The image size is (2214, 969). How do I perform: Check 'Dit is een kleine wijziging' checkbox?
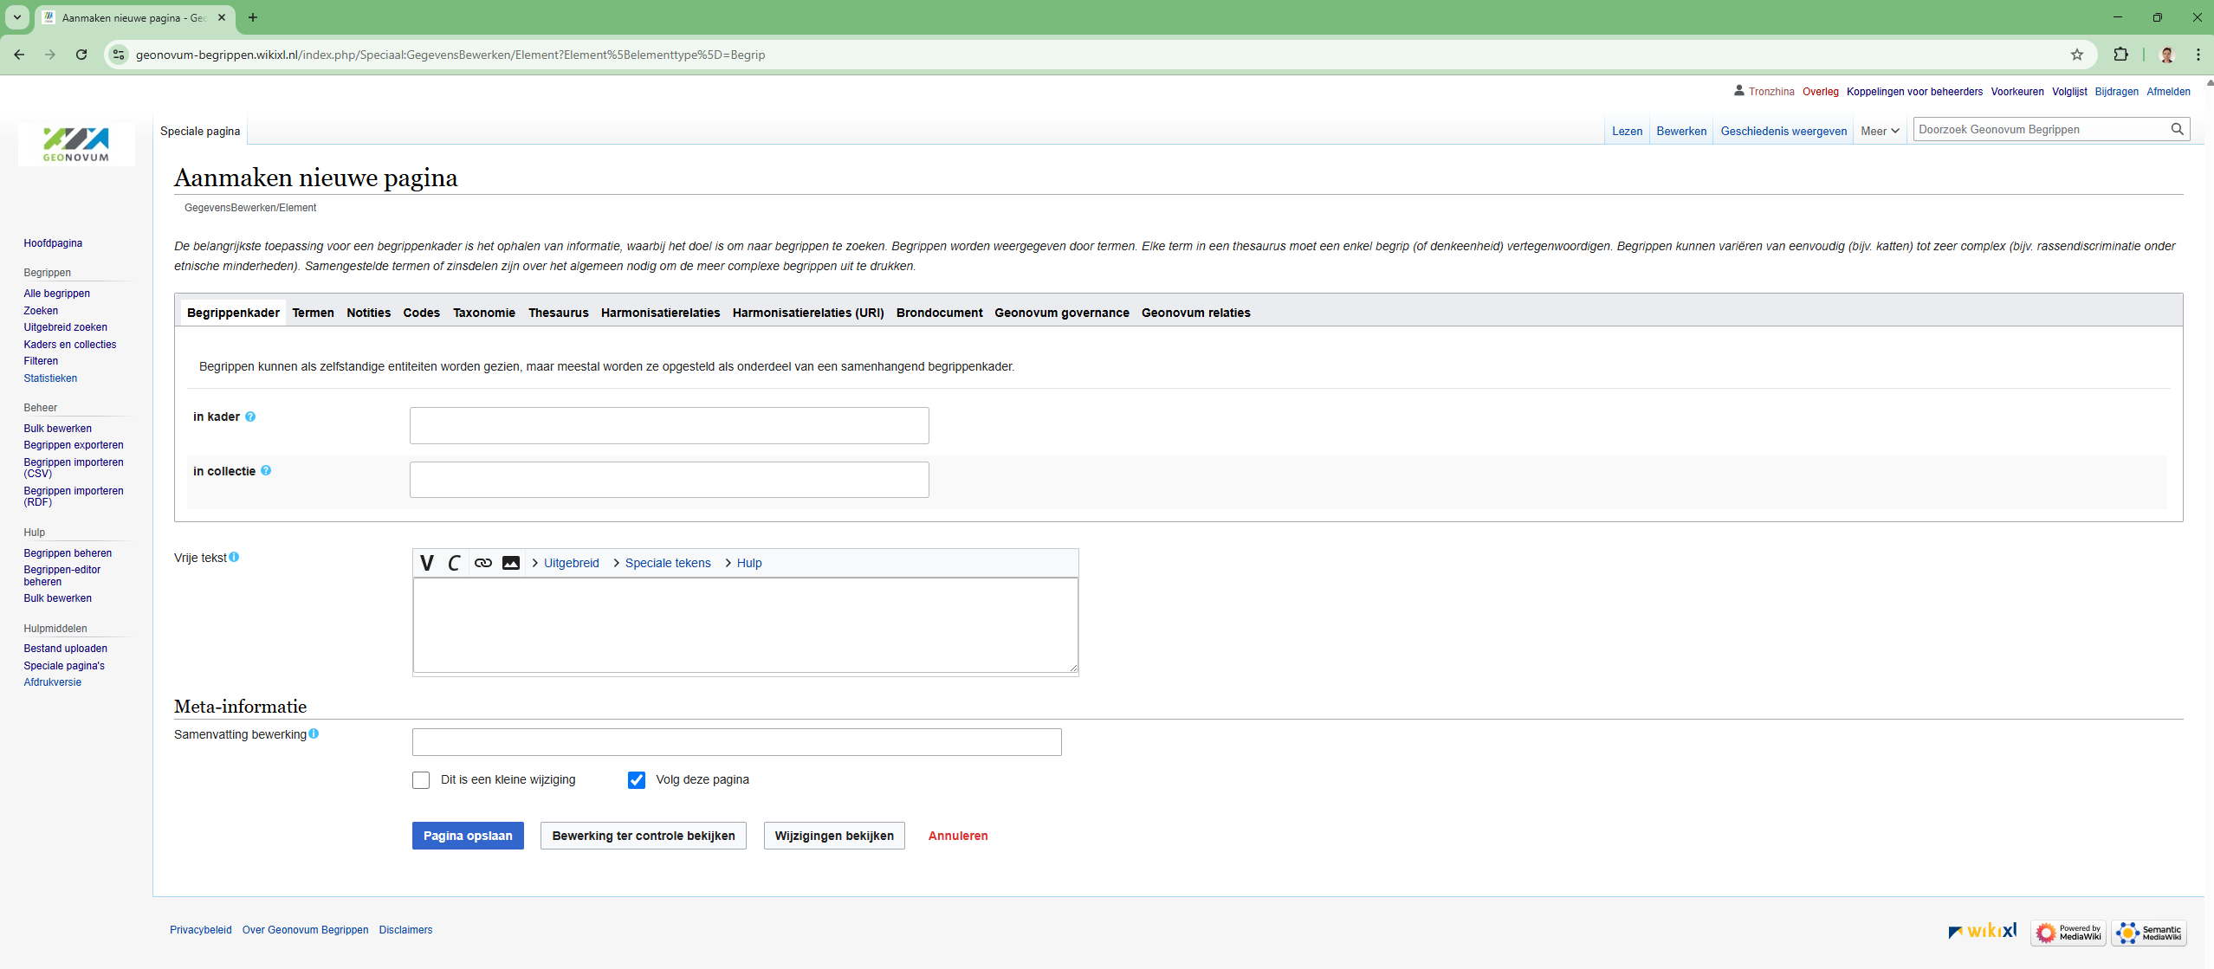(x=421, y=780)
